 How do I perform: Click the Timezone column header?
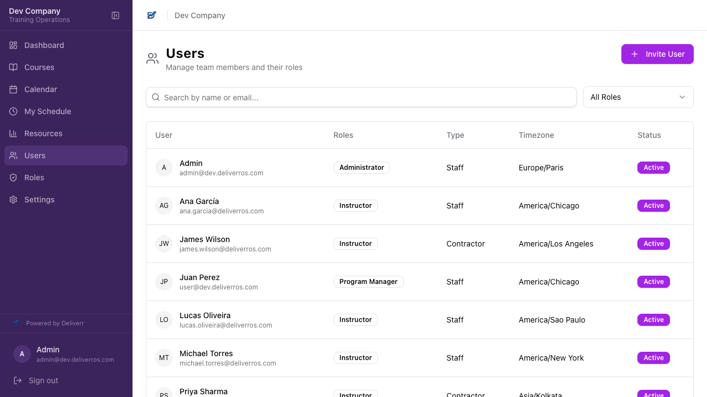tap(536, 135)
